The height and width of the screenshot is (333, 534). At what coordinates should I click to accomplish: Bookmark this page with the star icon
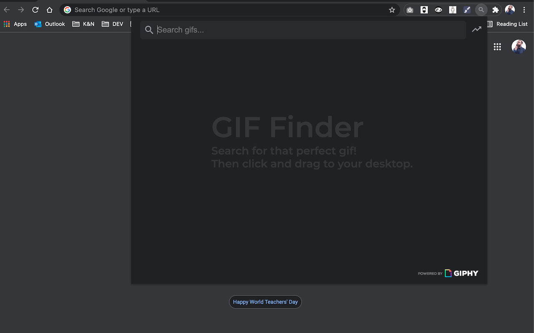click(392, 10)
